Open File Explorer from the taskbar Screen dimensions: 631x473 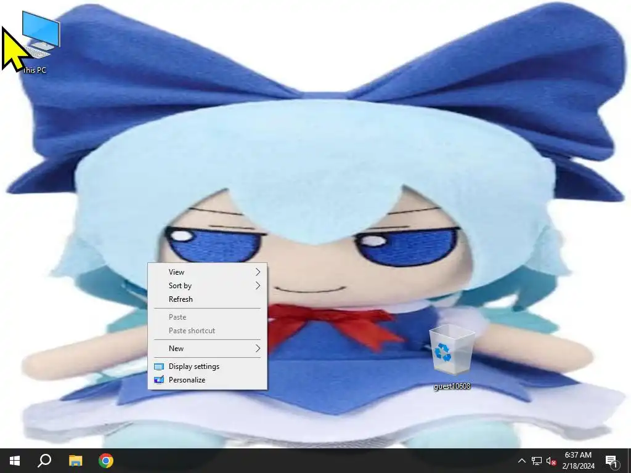(x=75, y=461)
